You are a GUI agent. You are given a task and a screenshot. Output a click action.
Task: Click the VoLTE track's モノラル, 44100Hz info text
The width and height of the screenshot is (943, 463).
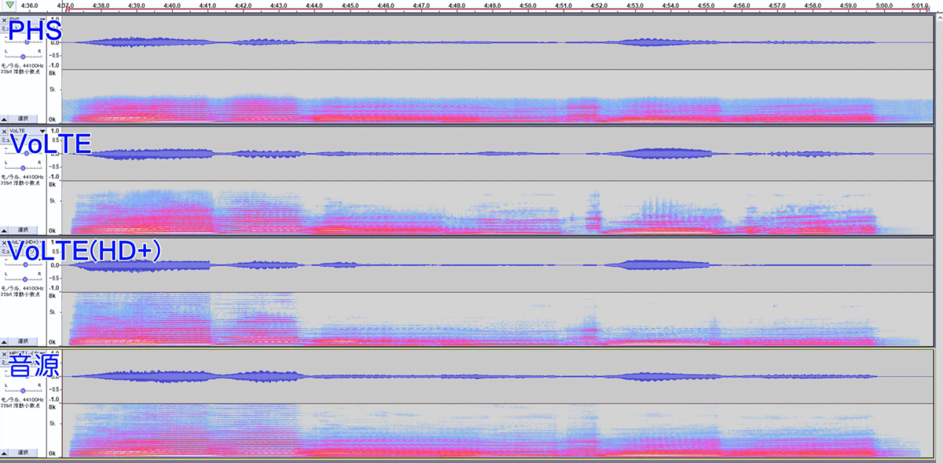tap(21, 177)
